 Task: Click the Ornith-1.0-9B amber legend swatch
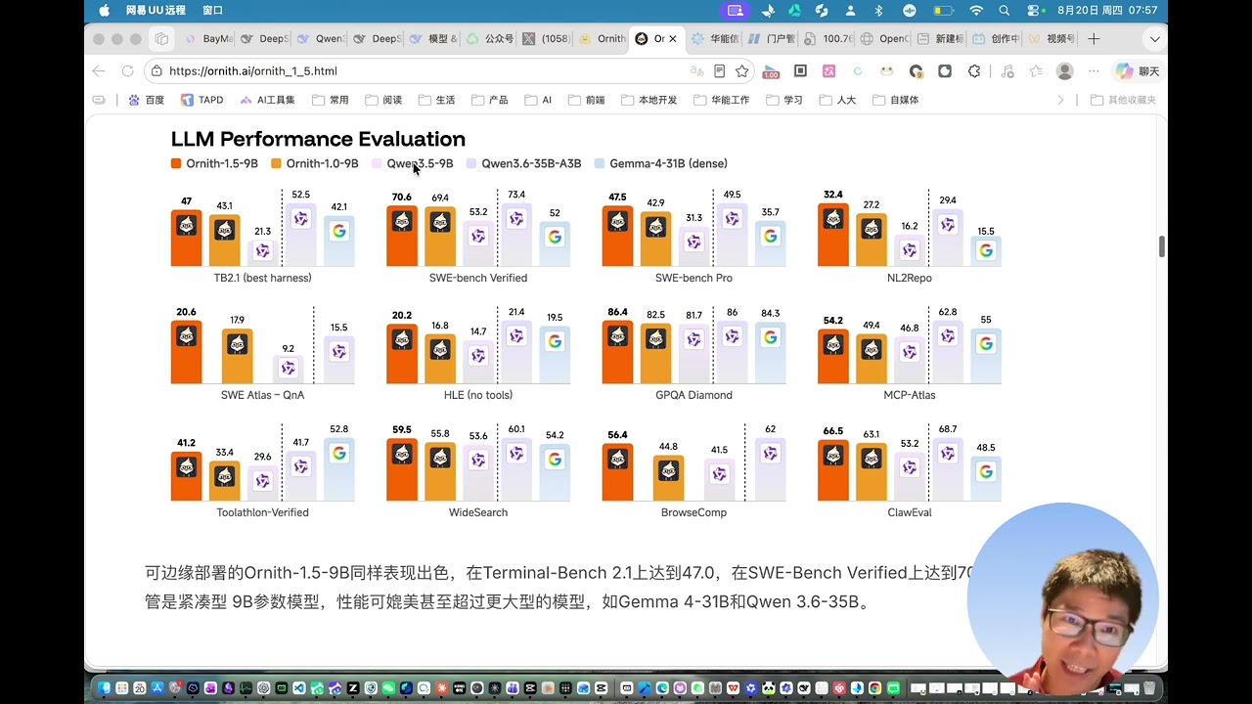[x=276, y=163]
